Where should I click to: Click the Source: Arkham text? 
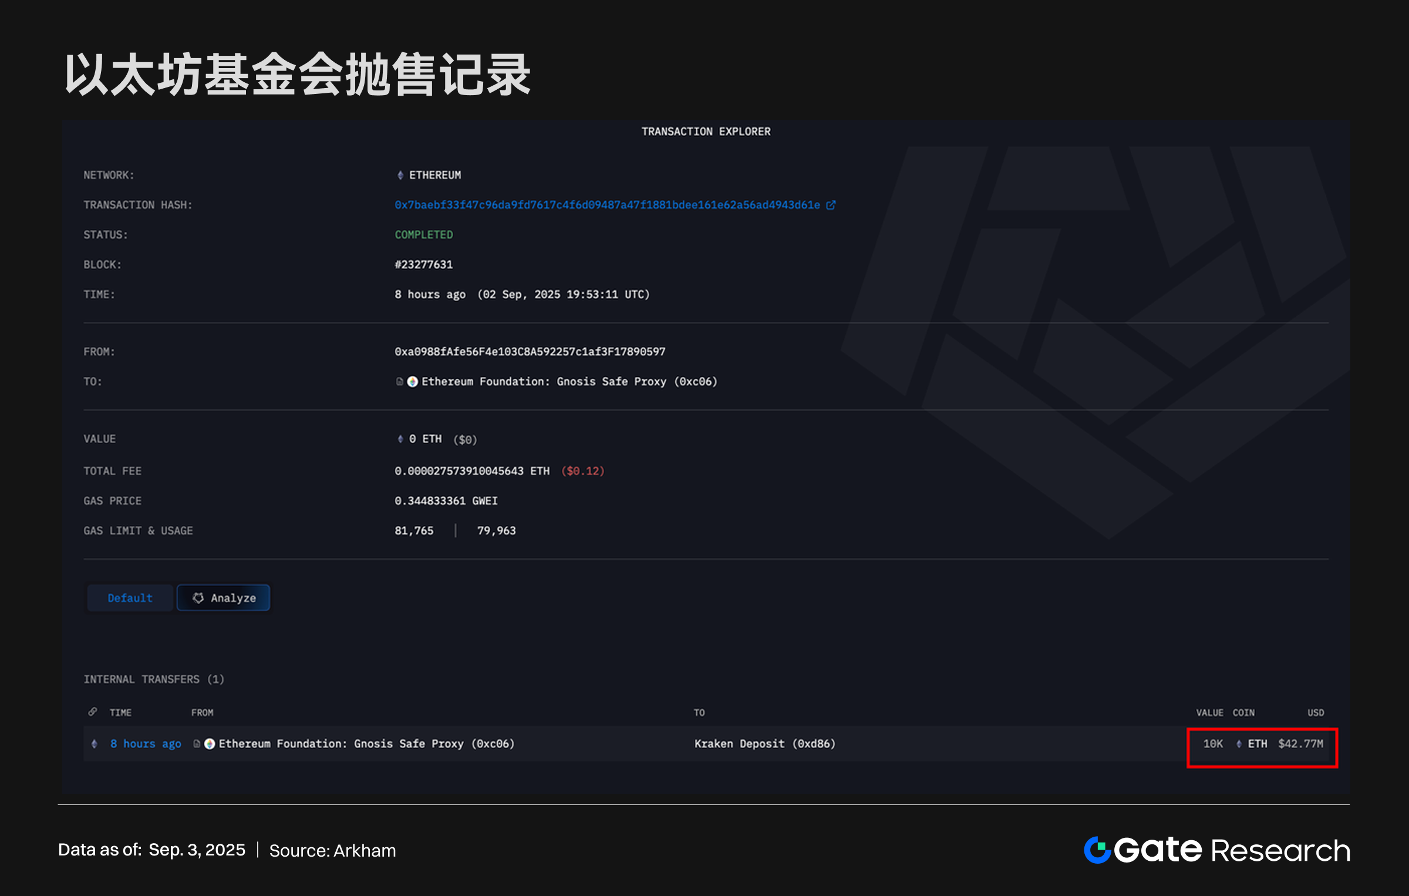click(332, 851)
